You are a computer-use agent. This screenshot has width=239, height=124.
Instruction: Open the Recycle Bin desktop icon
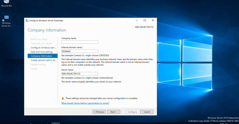6,3
